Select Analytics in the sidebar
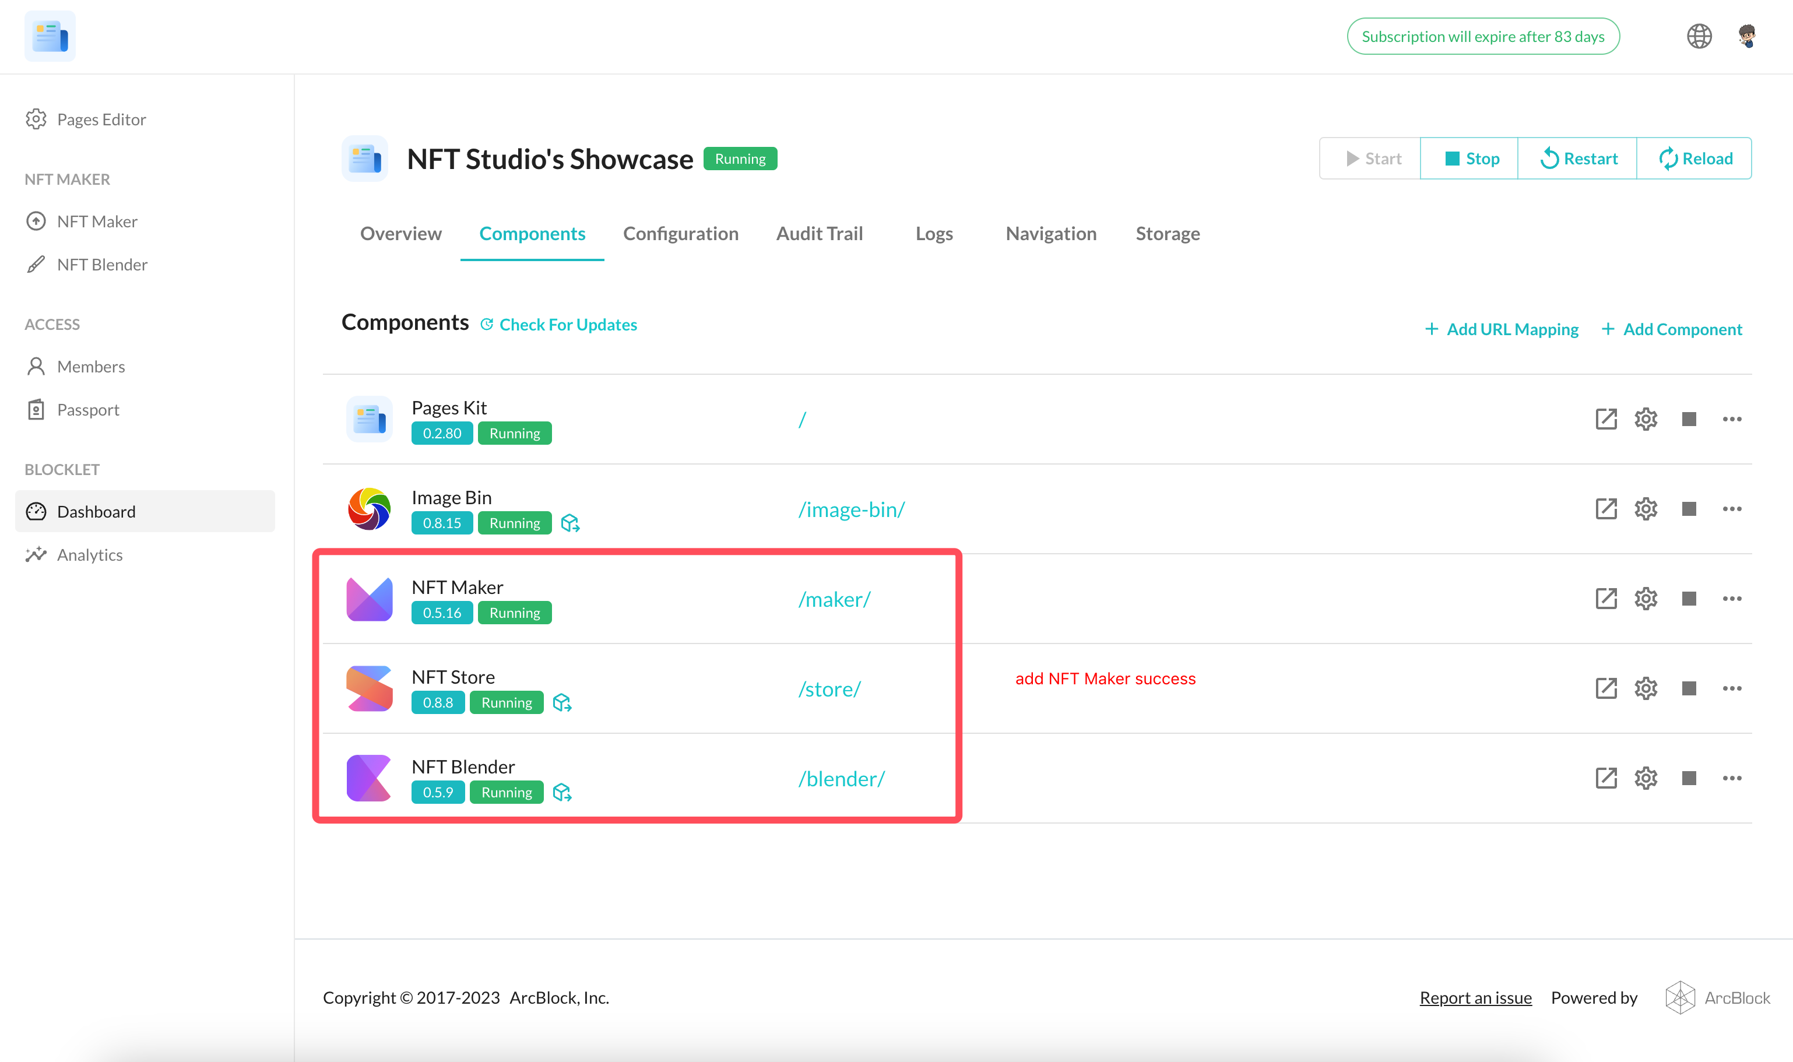1793x1062 pixels. point(89,555)
